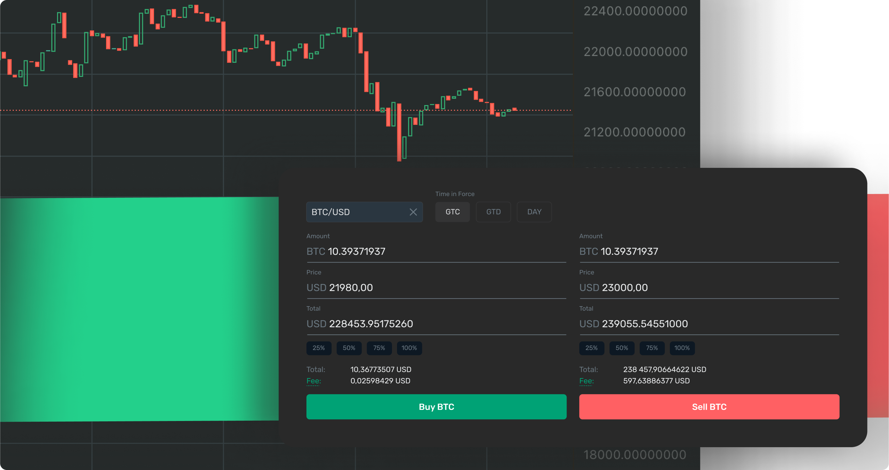
Task: Choose 25% on the sell side
Action: [592, 348]
